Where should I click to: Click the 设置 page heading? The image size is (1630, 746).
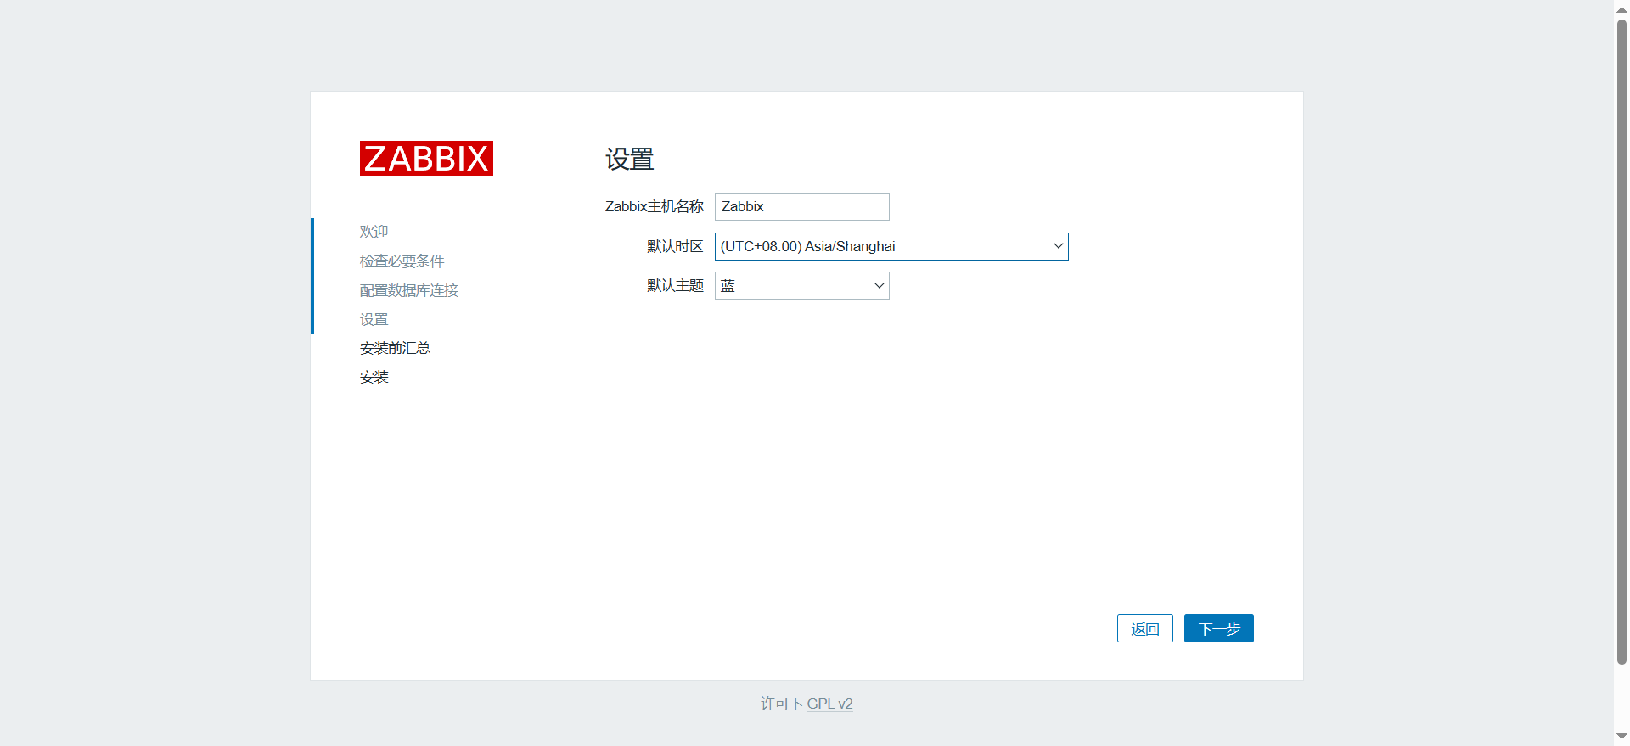point(629,159)
